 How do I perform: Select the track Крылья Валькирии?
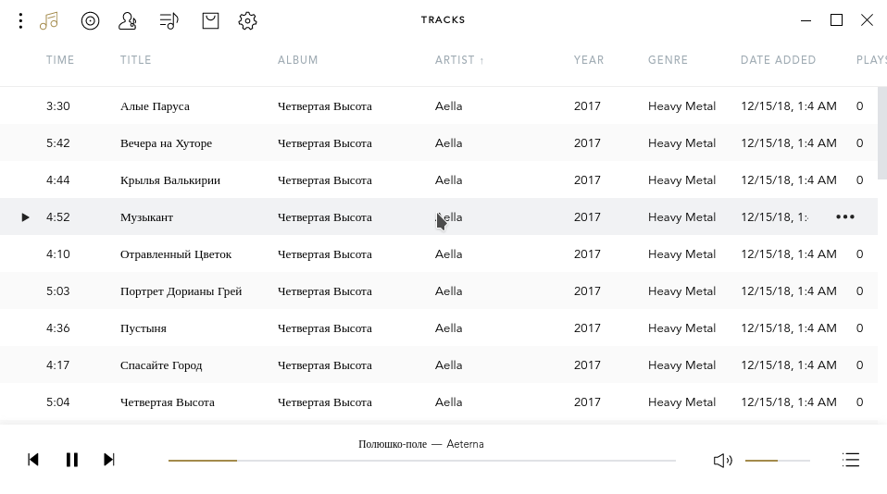[170, 180]
